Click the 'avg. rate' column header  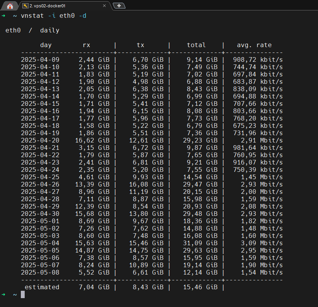tap(254, 45)
